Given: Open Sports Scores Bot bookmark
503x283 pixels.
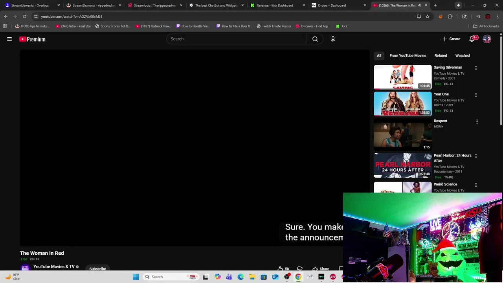Looking at the screenshot, I should point(113,26).
